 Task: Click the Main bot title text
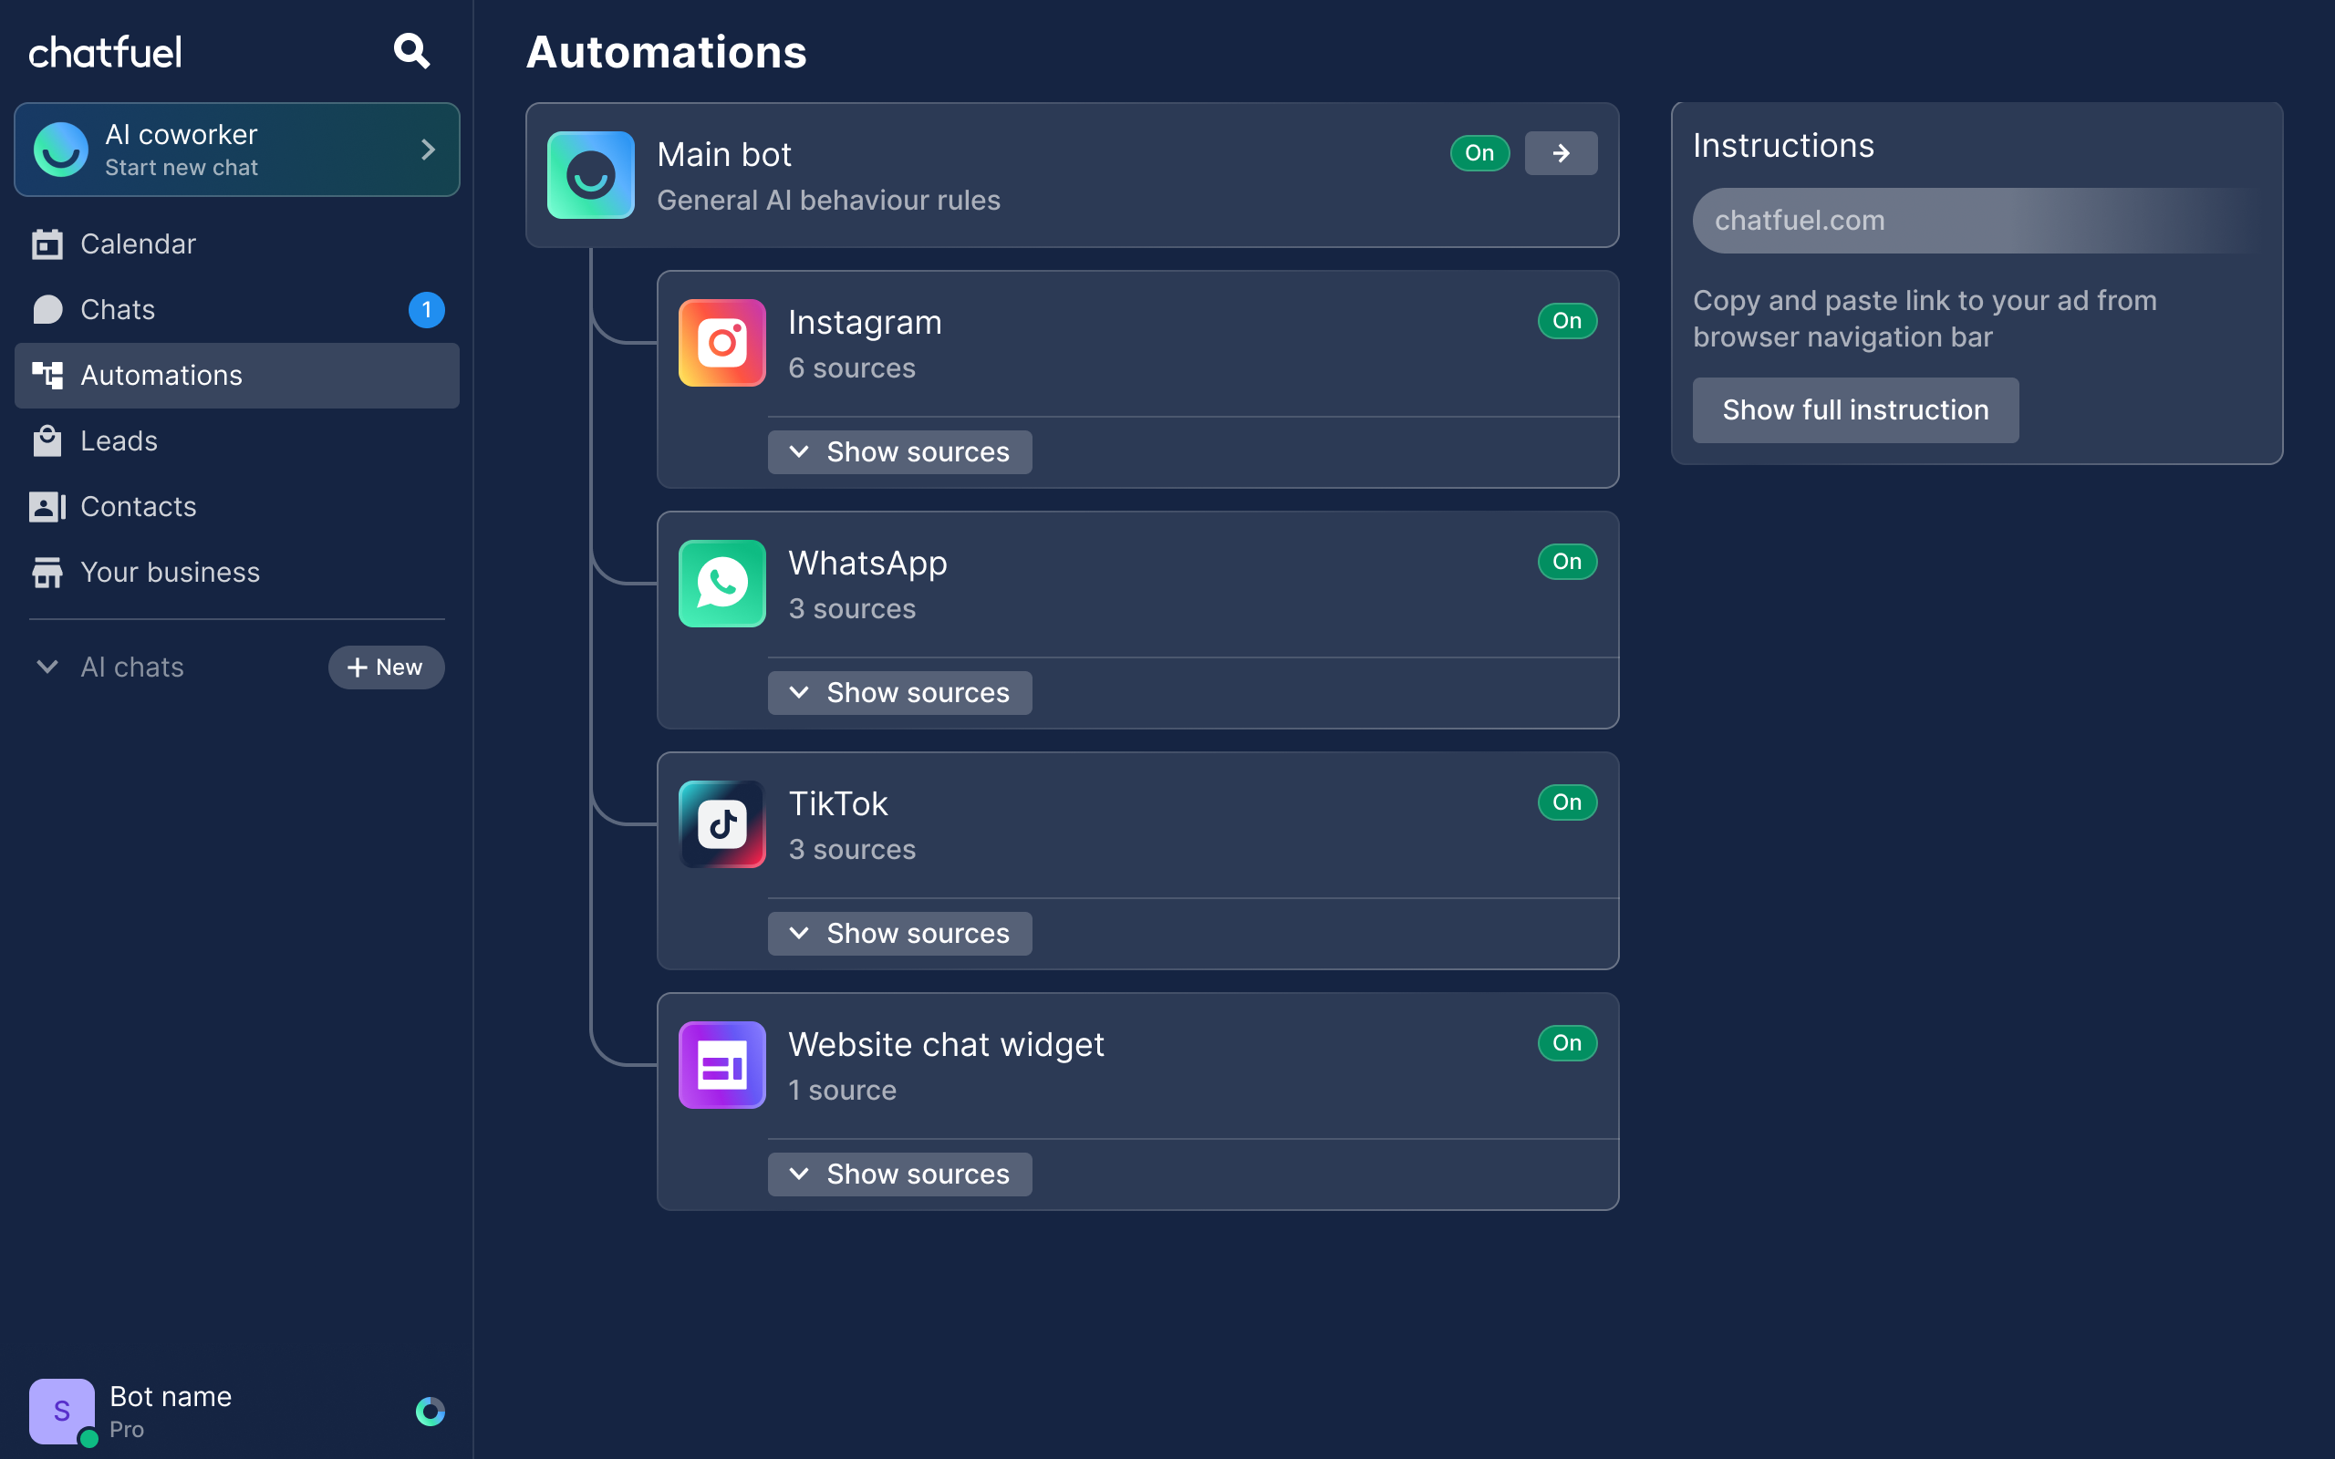[723, 154]
